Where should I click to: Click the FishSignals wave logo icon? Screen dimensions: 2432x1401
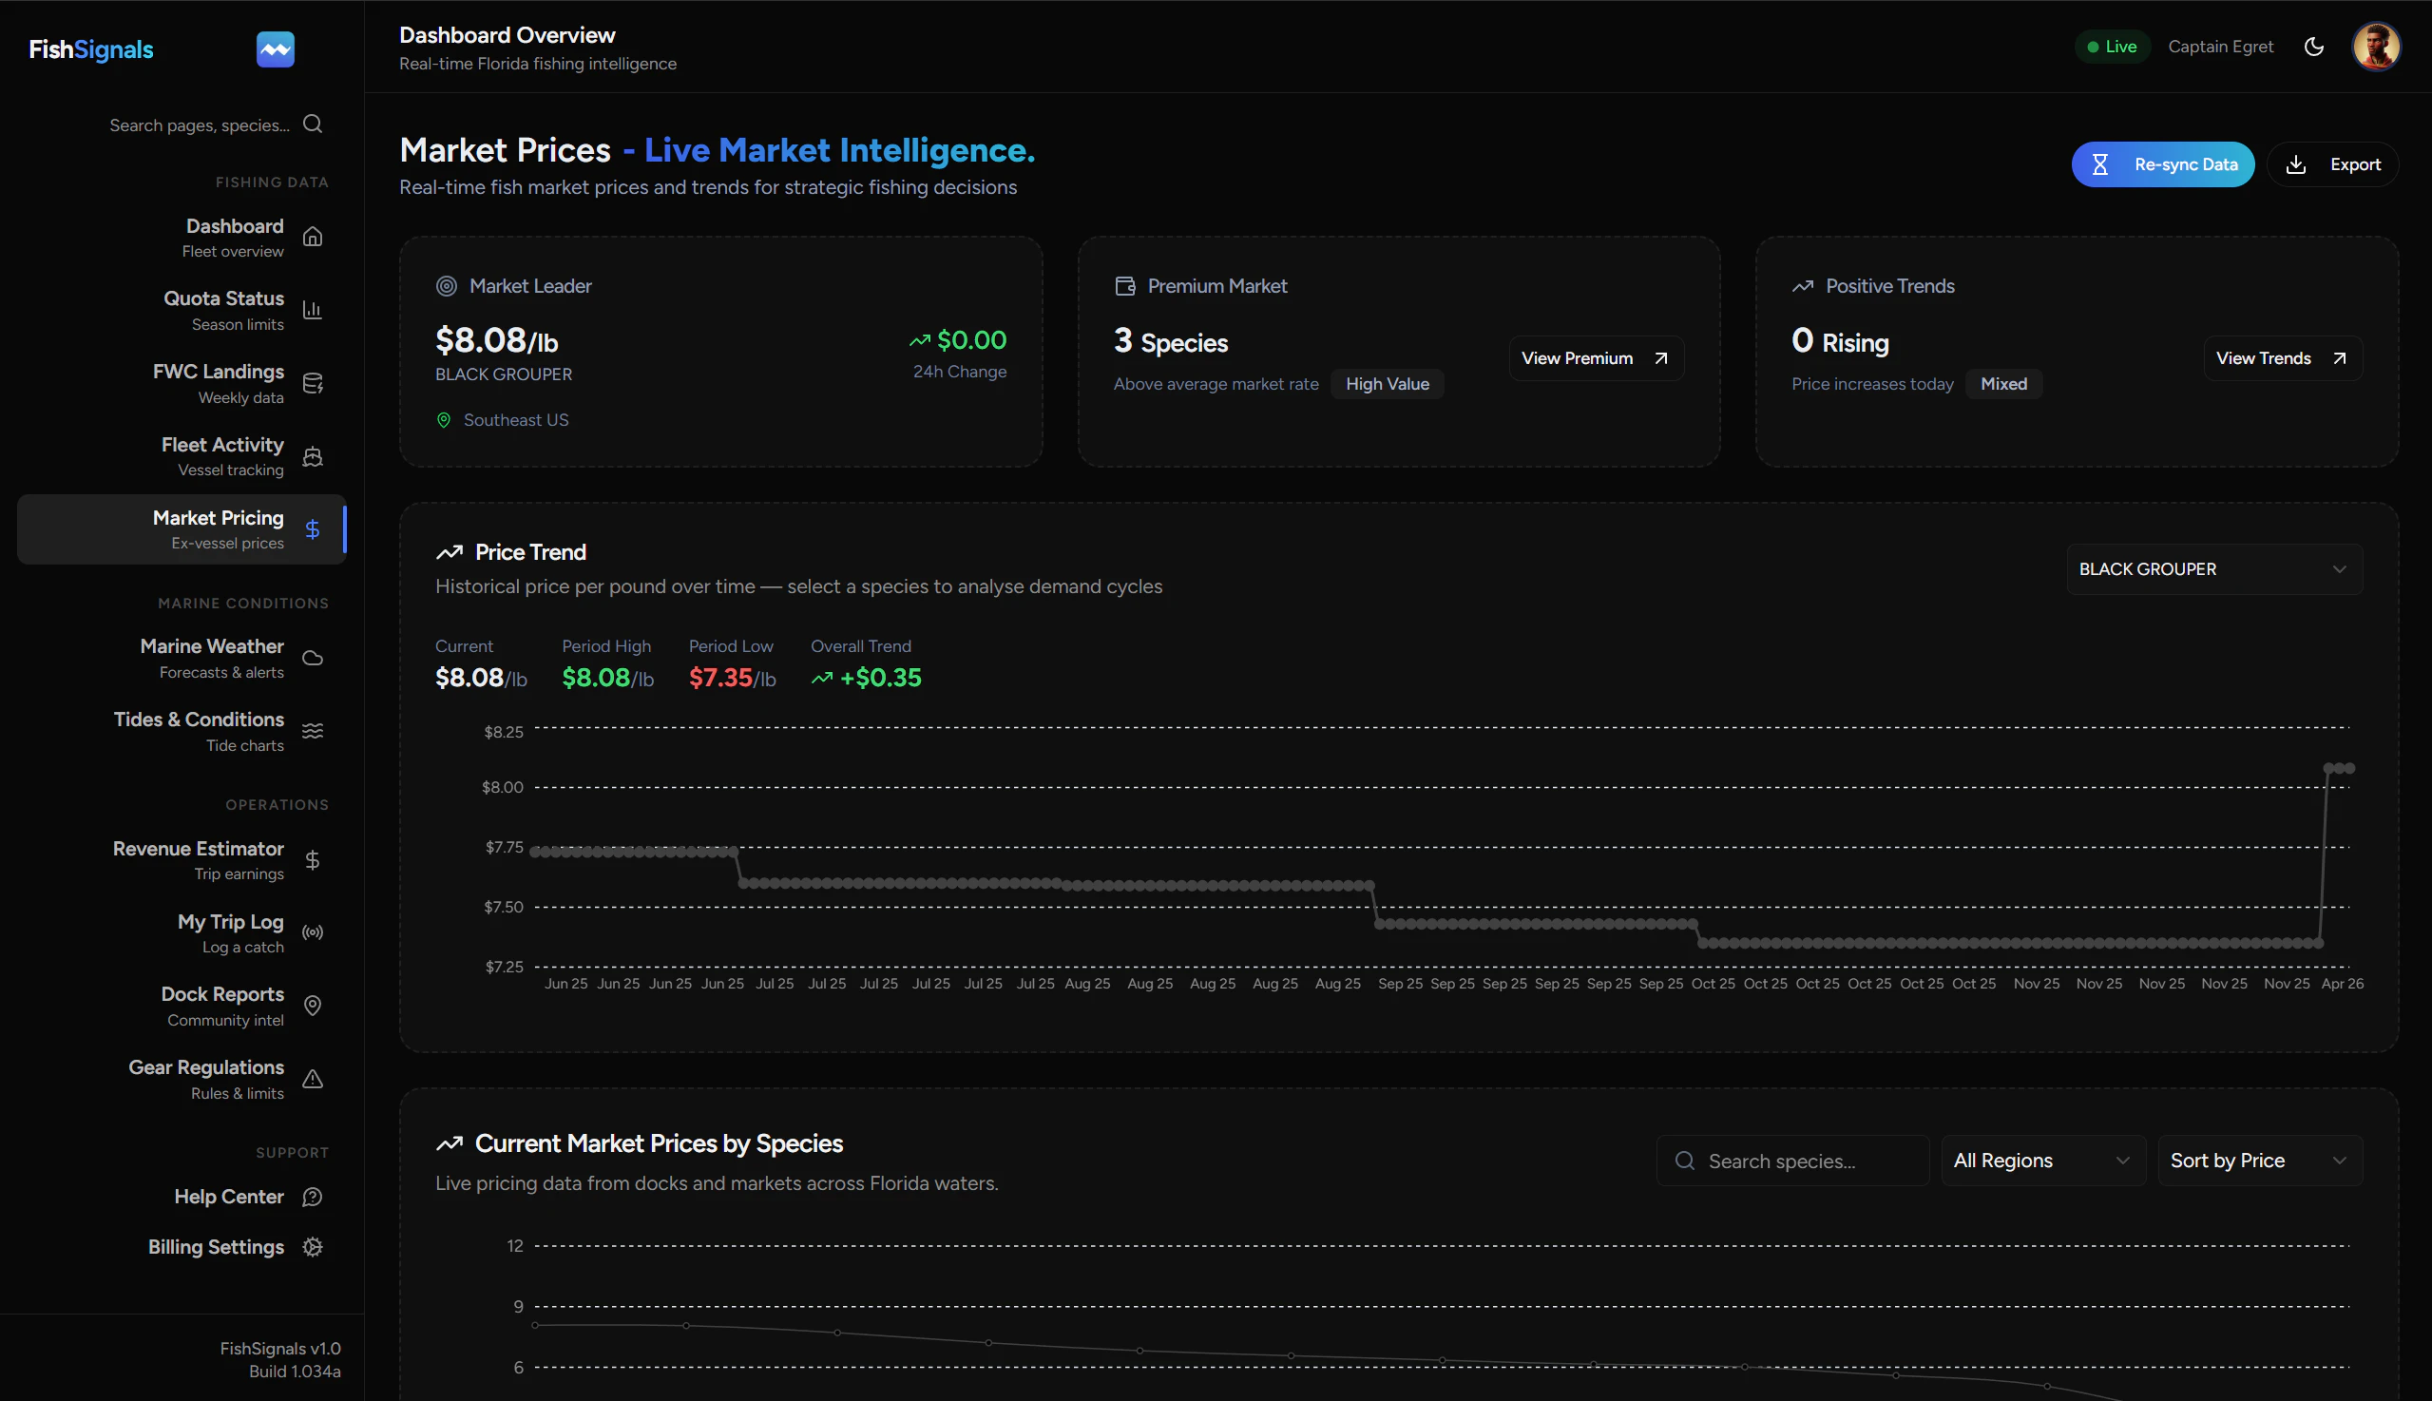[276, 49]
